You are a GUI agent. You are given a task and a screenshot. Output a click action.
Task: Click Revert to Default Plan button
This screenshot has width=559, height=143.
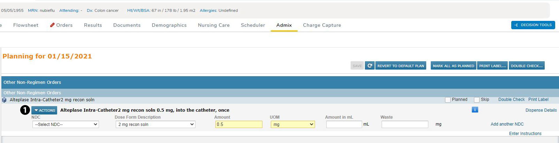click(x=400, y=66)
